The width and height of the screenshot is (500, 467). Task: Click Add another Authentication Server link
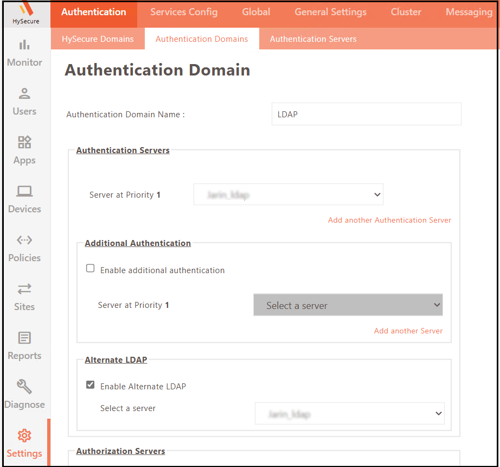[389, 220]
